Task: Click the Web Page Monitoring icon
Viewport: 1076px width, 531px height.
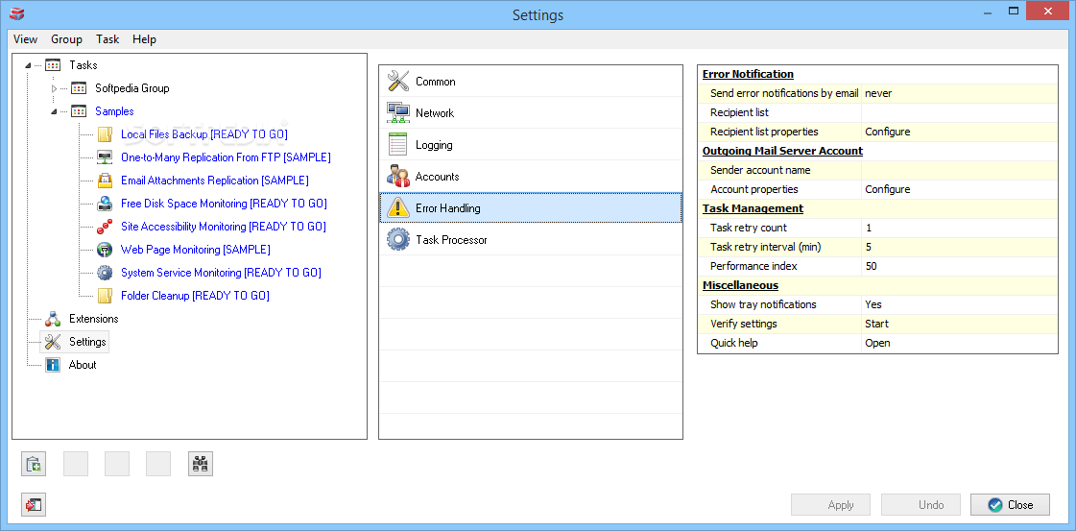Action: (x=105, y=250)
